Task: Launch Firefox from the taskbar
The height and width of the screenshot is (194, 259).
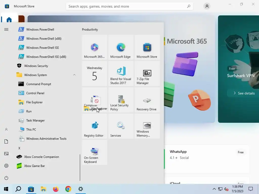Action: 56,189
